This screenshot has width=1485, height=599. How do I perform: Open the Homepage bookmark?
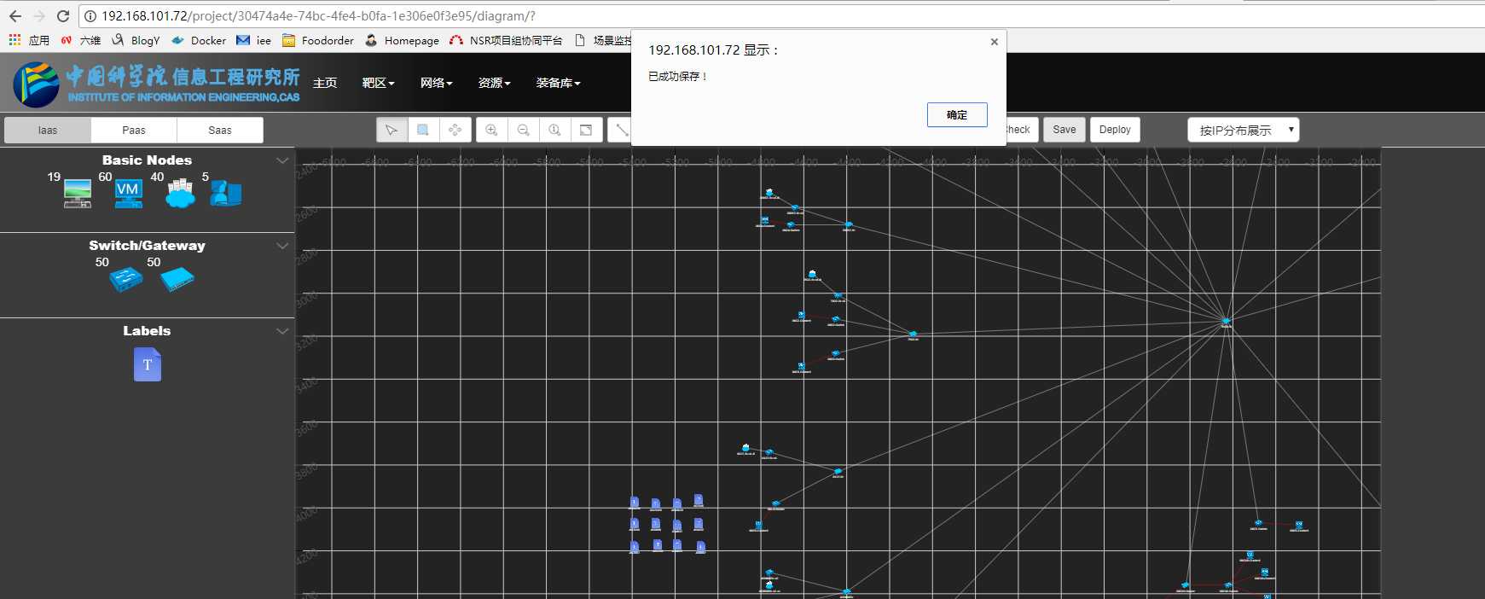tap(402, 40)
